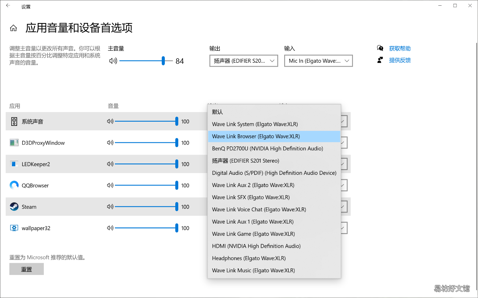Select Headphones Elgato Wave:XLR output
This screenshot has height=298, width=478.
(274, 258)
